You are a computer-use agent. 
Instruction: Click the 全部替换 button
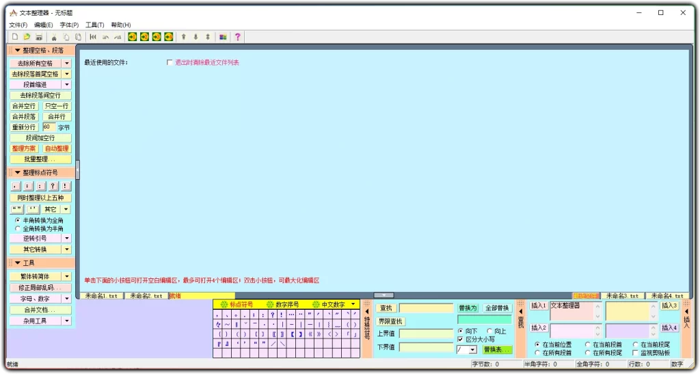[x=497, y=308]
